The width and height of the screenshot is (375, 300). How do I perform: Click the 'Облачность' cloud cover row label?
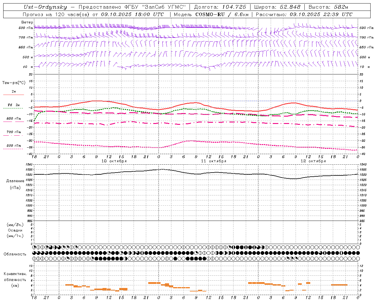(x=15, y=254)
